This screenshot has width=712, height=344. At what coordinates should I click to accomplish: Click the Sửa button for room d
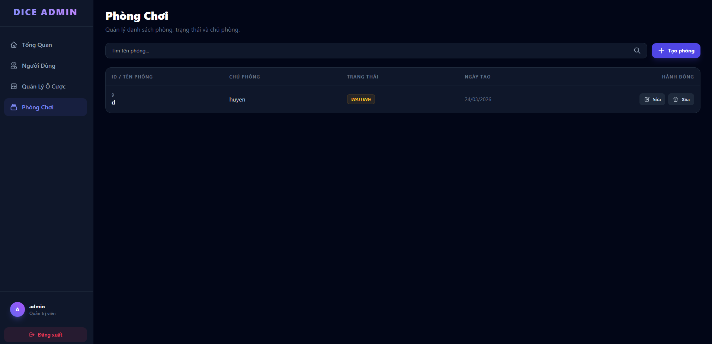coord(652,99)
